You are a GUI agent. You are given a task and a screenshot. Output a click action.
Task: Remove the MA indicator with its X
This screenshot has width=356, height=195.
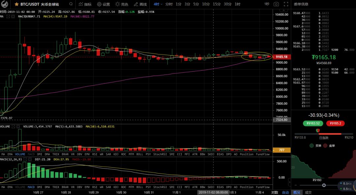coord(13,16)
